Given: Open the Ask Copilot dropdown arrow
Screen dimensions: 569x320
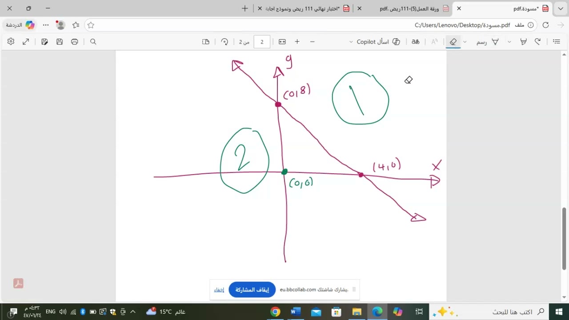Looking at the screenshot, I should tap(351, 42).
